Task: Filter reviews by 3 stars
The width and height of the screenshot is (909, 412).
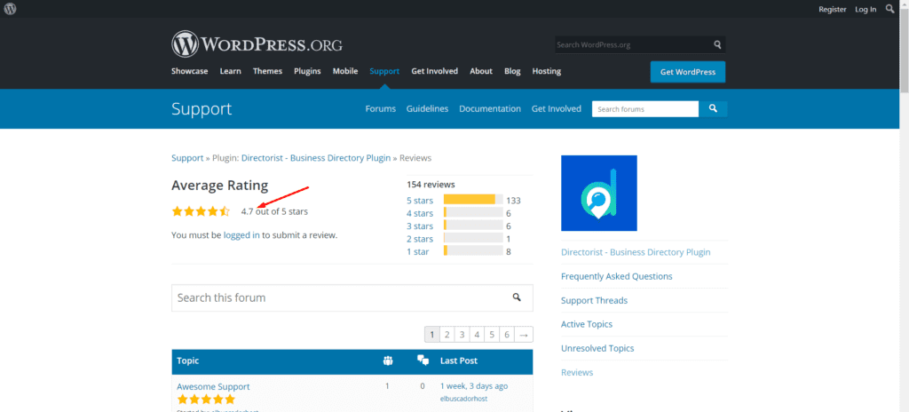Action: click(420, 226)
